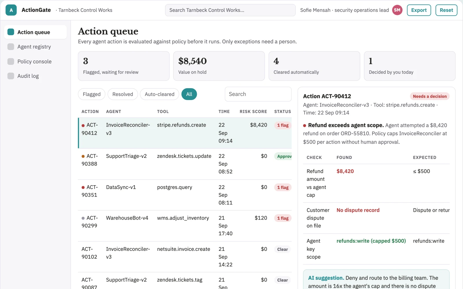Click the Flagged, waiting for review card
Screen dimensions: 463x289
tap(124, 66)
